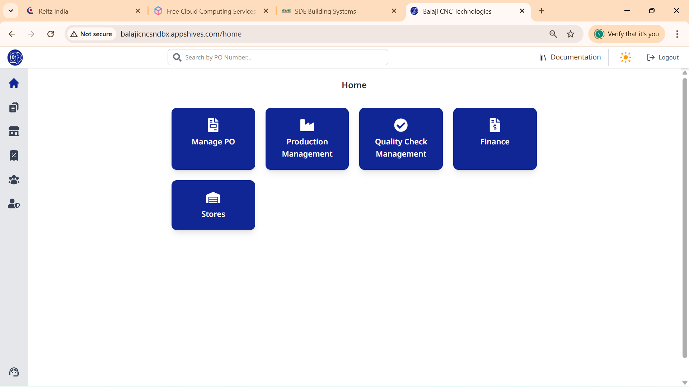Click the user shield admin sidebar icon
Viewport: 689px width, 387px height.
(14, 204)
